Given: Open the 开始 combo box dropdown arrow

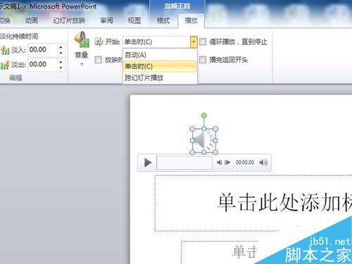Looking at the screenshot, I should (x=194, y=42).
